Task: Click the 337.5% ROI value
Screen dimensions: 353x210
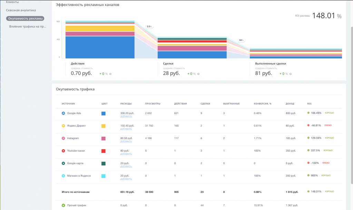Action: (315, 150)
